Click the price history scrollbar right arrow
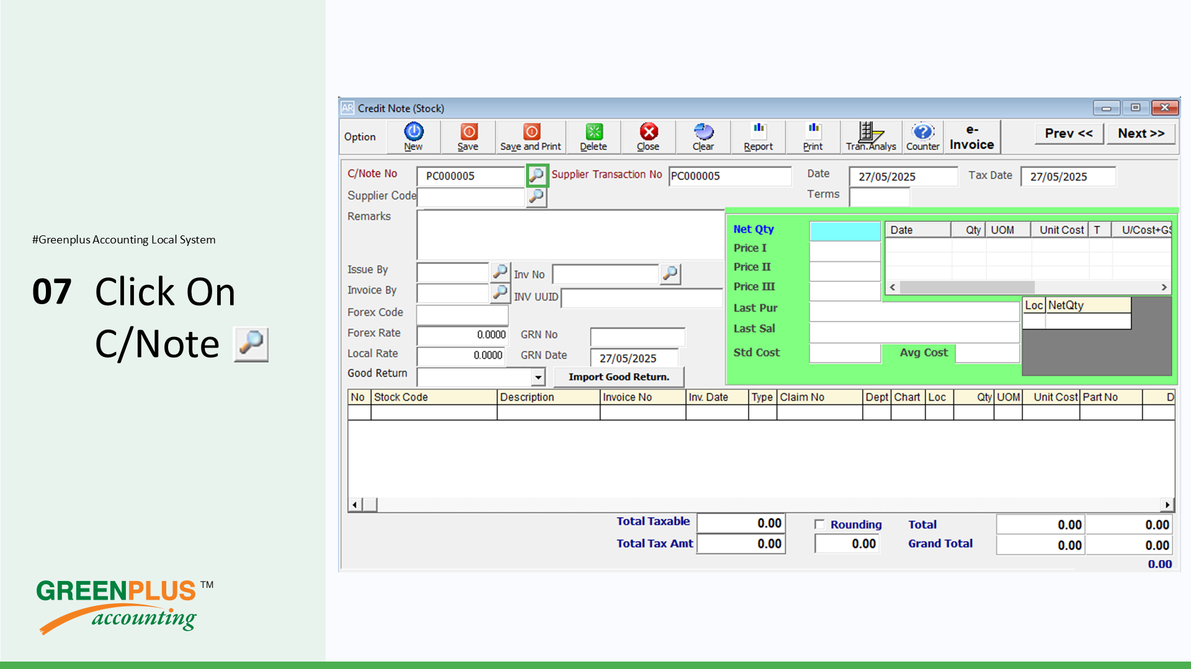The height and width of the screenshot is (669, 1191). tap(1164, 287)
